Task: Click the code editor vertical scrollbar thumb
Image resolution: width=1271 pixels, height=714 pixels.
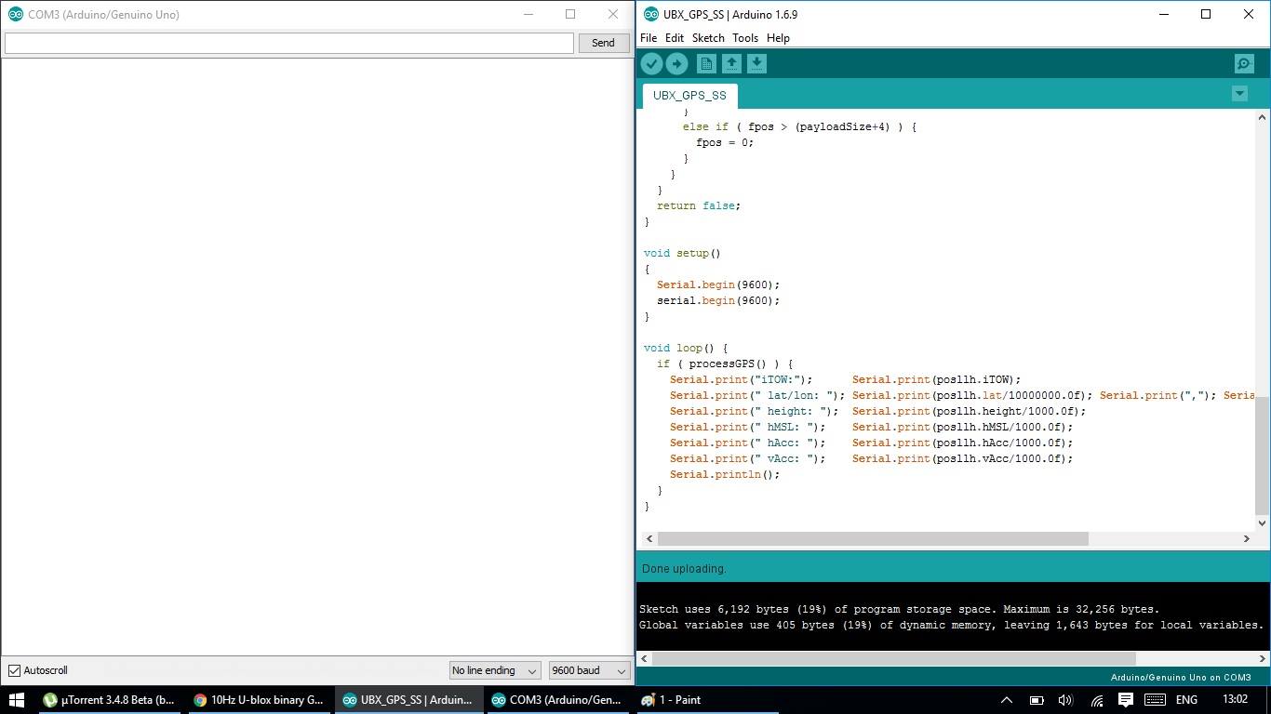Action: coord(1262,456)
